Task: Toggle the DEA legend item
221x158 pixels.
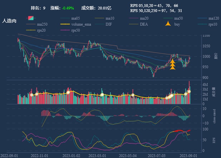Action: pos(144,24)
